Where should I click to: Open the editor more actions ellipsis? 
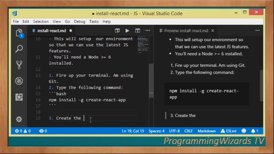pos(148,30)
